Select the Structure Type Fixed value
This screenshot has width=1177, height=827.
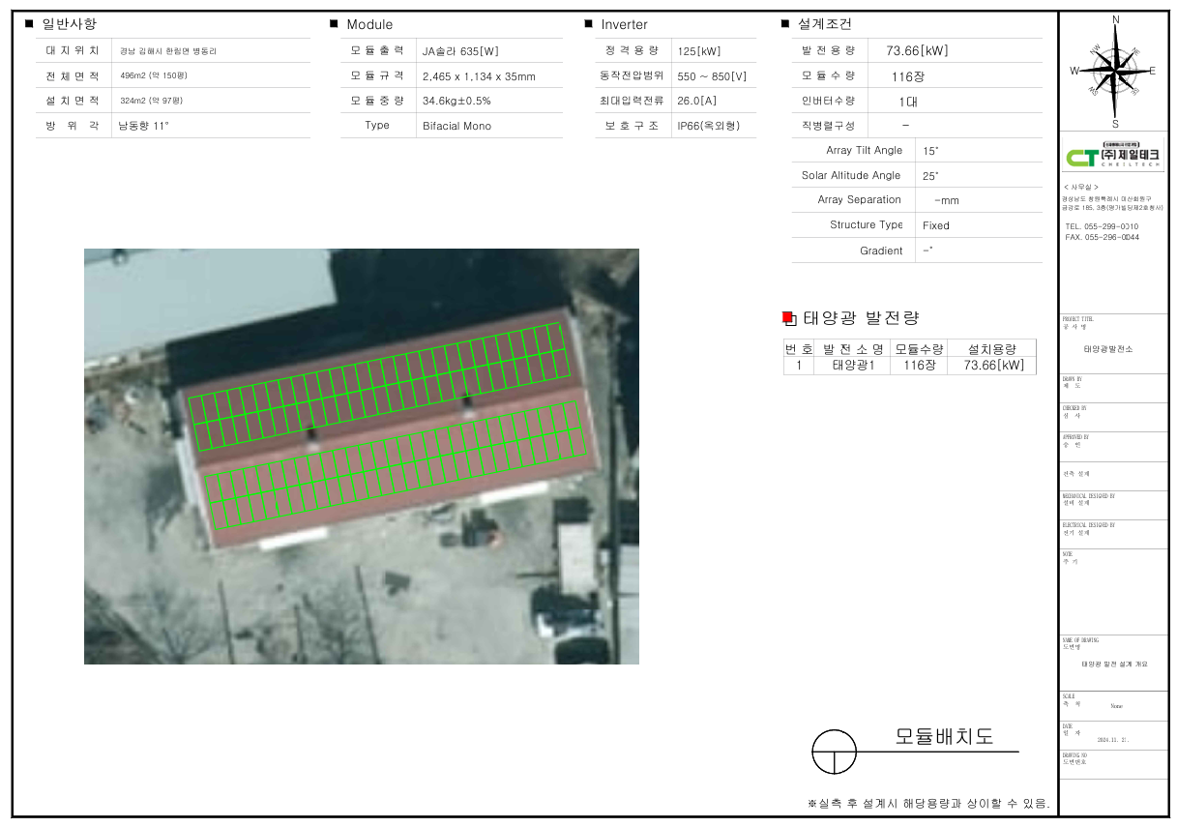point(935,225)
